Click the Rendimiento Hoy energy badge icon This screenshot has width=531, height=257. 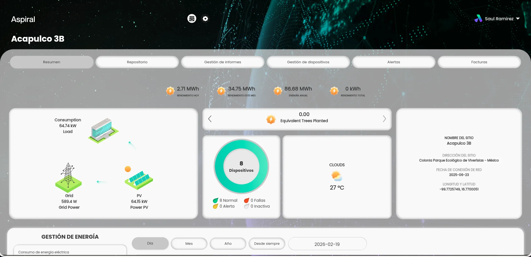coord(170,91)
